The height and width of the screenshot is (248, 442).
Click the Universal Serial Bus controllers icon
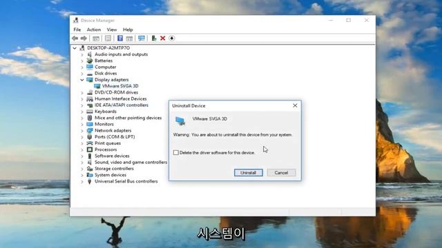[90, 181]
